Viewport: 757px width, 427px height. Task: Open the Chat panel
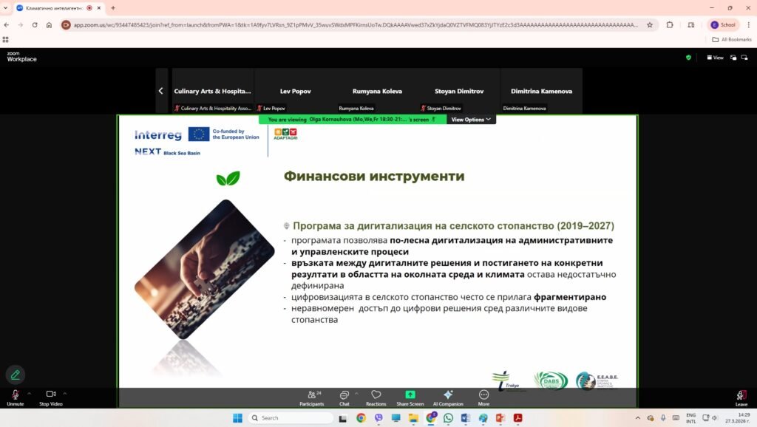pos(344,397)
